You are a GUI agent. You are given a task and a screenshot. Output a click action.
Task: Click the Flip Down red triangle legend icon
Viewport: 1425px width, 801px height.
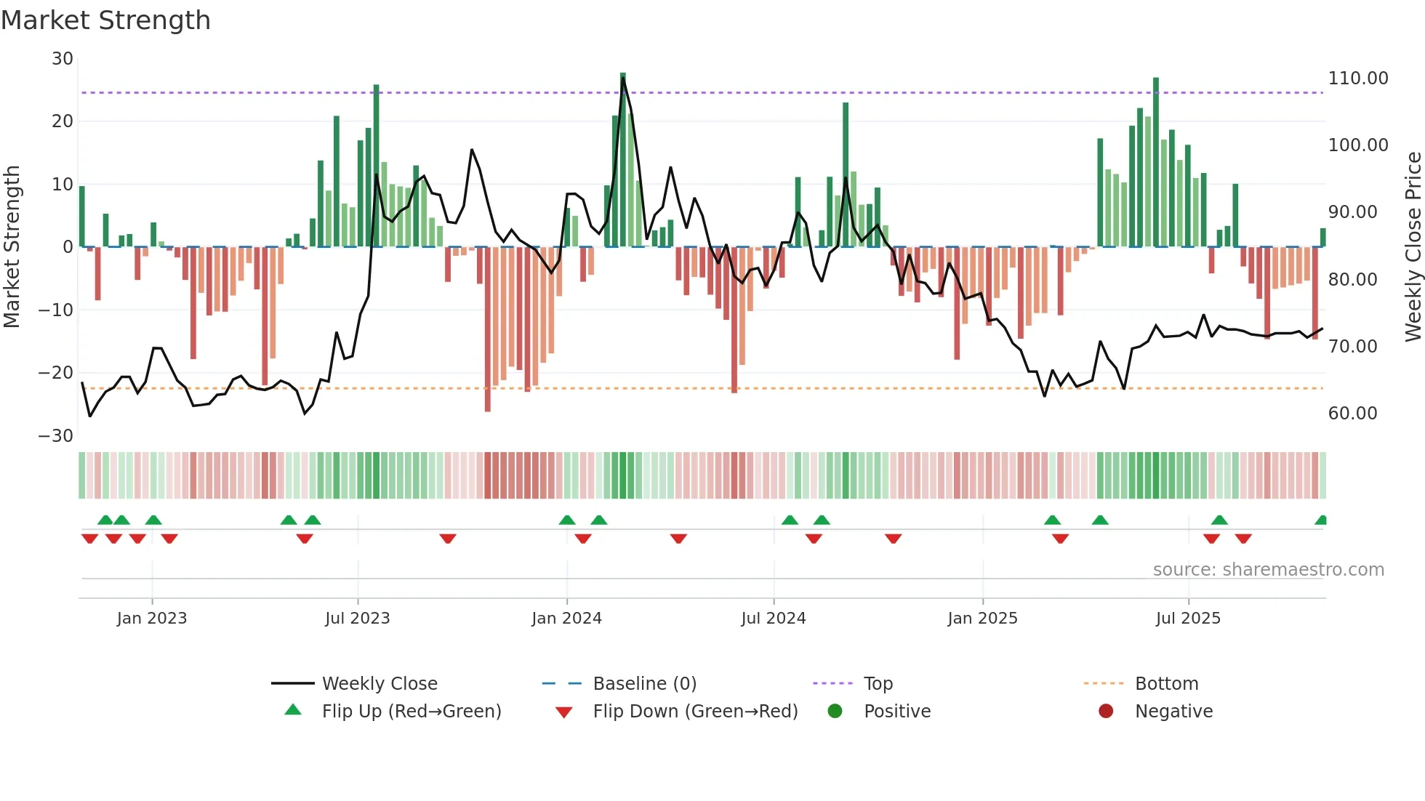[x=563, y=712]
